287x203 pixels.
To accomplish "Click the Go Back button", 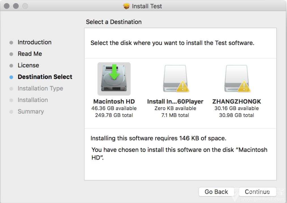I will (216, 192).
